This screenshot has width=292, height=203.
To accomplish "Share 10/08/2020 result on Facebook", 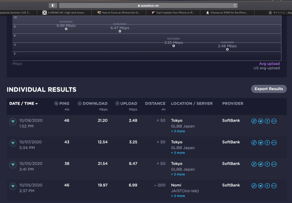I will (x=267, y=121).
